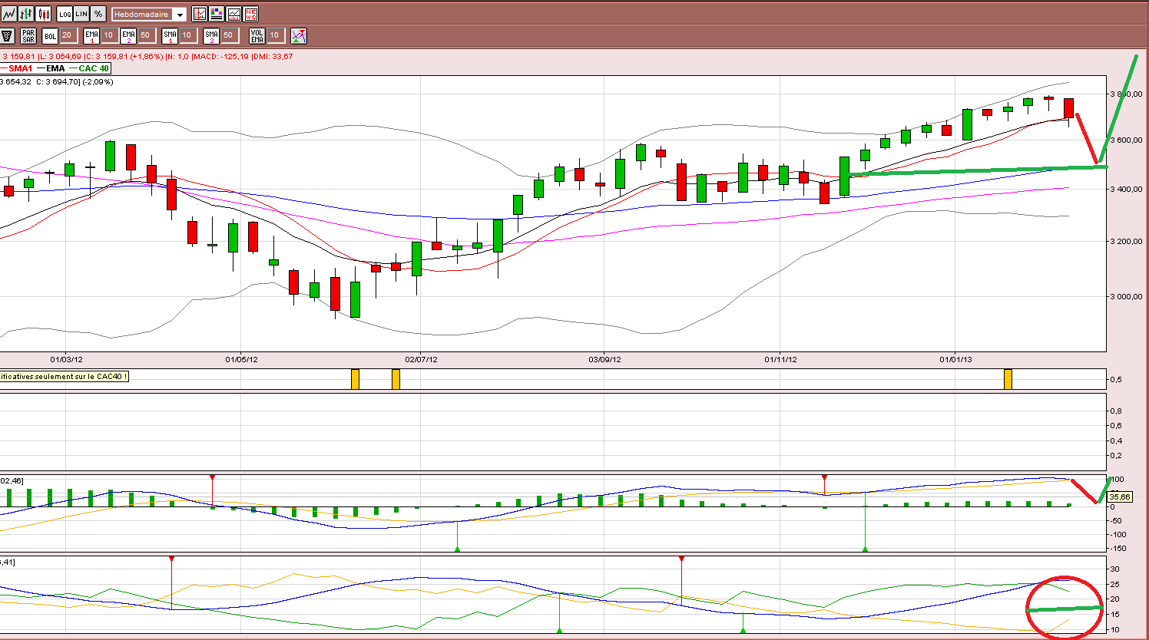Click the January 2013 yellow event marker
Viewport: 1149px width, 640px height.
click(1008, 379)
